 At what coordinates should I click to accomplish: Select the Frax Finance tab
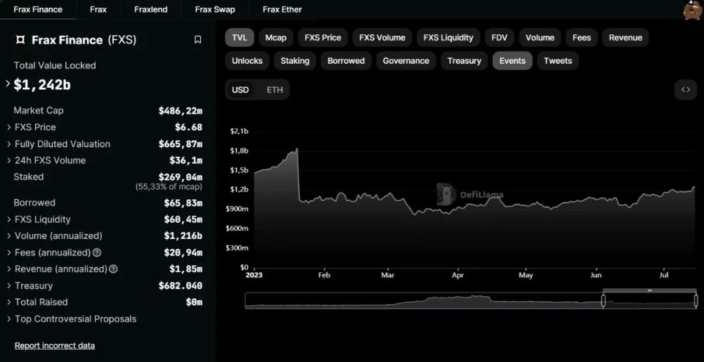(38, 9)
